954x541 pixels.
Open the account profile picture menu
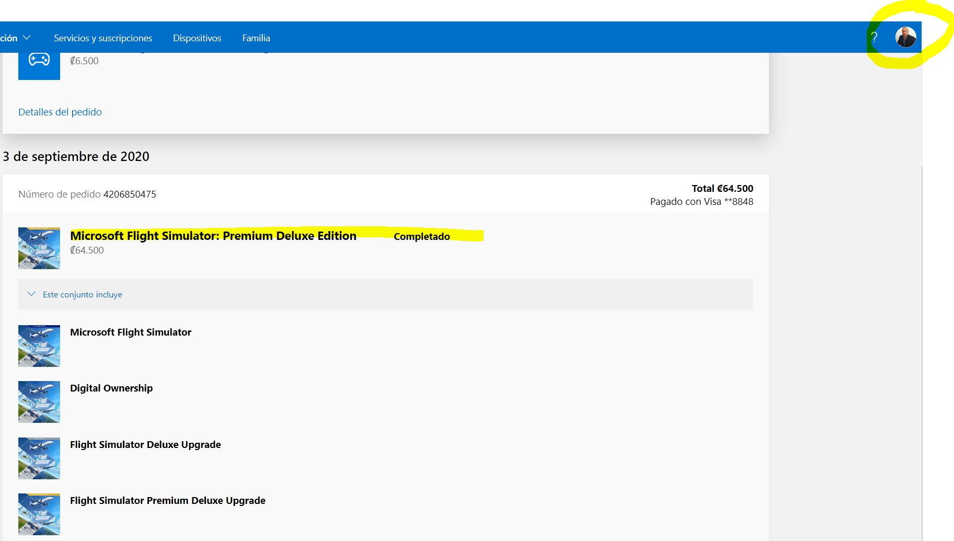pyautogui.click(x=906, y=38)
